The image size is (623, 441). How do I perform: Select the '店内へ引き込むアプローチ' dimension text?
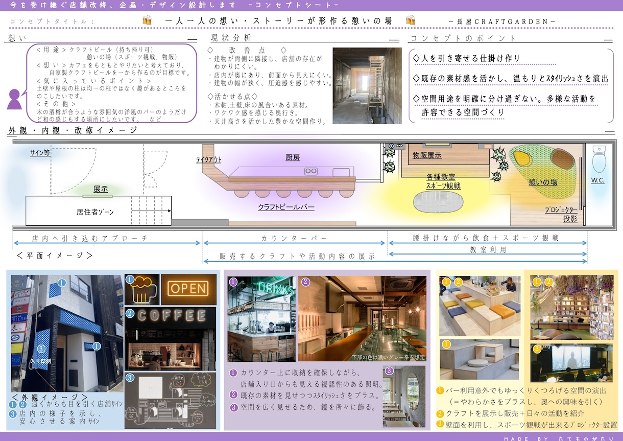click(89, 238)
